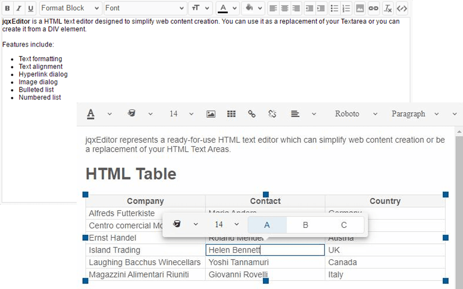Click the Hyperlink dialog bullet item
The height and width of the screenshot is (289, 463).
43,75
